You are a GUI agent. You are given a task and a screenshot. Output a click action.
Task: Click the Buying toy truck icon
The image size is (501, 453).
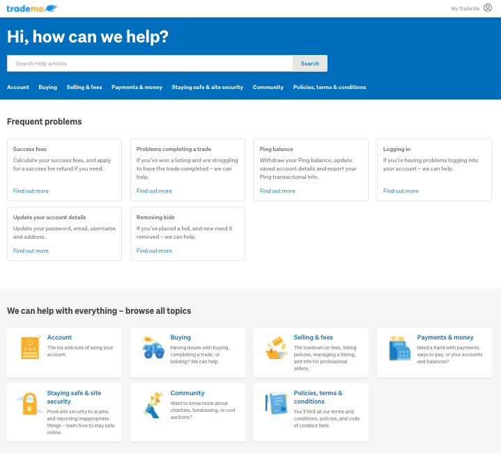(153, 348)
